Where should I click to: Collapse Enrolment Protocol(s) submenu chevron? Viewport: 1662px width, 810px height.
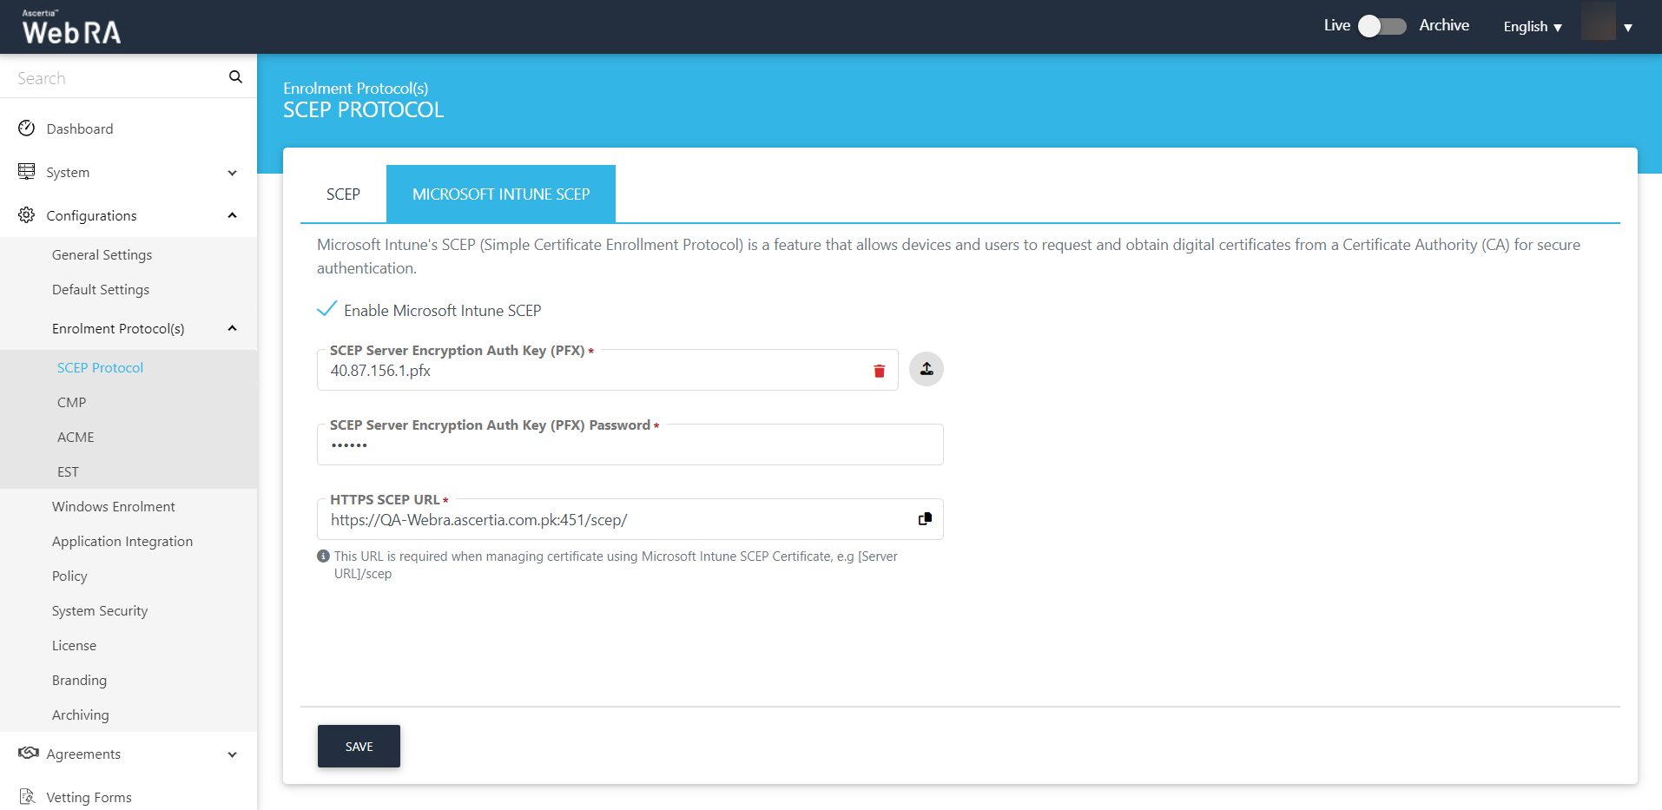pyautogui.click(x=232, y=328)
